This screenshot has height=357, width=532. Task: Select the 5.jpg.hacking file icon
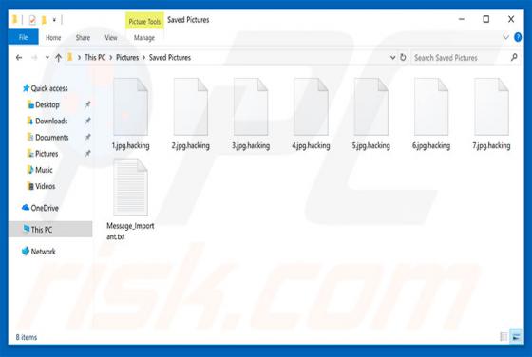[370, 106]
